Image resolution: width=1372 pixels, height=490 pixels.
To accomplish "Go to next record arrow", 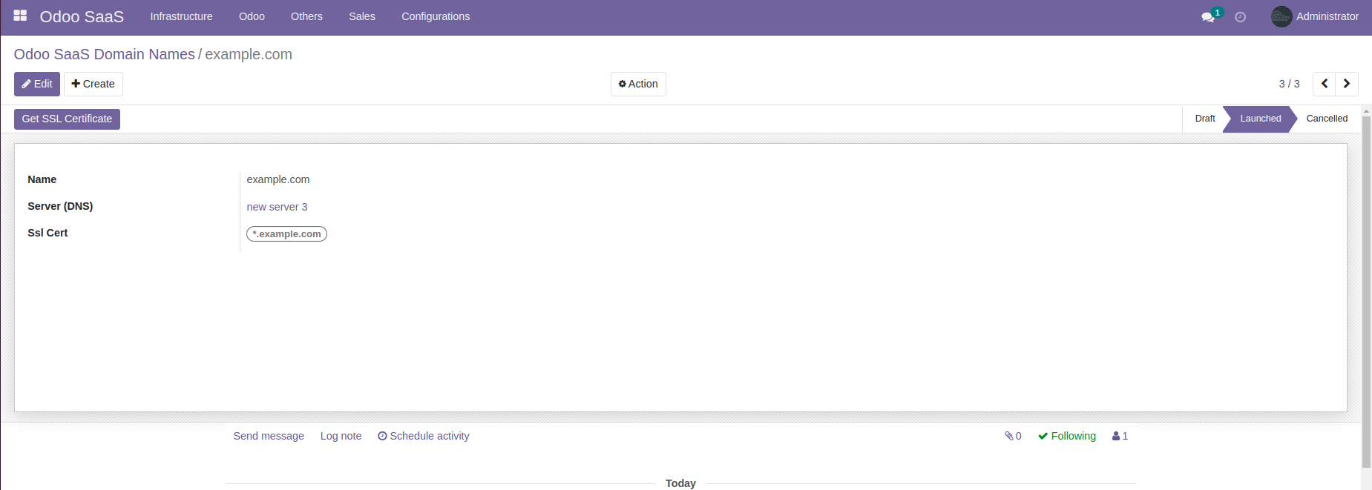I will [x=1347, y=84].
